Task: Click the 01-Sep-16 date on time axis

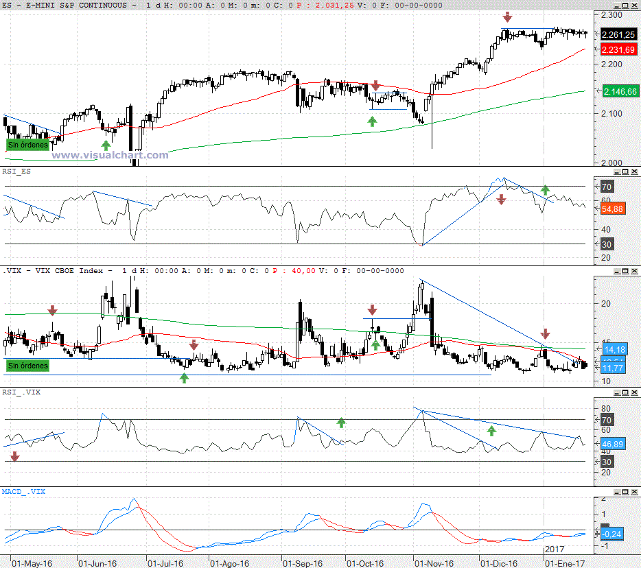Action: click(x=303, y=563)
